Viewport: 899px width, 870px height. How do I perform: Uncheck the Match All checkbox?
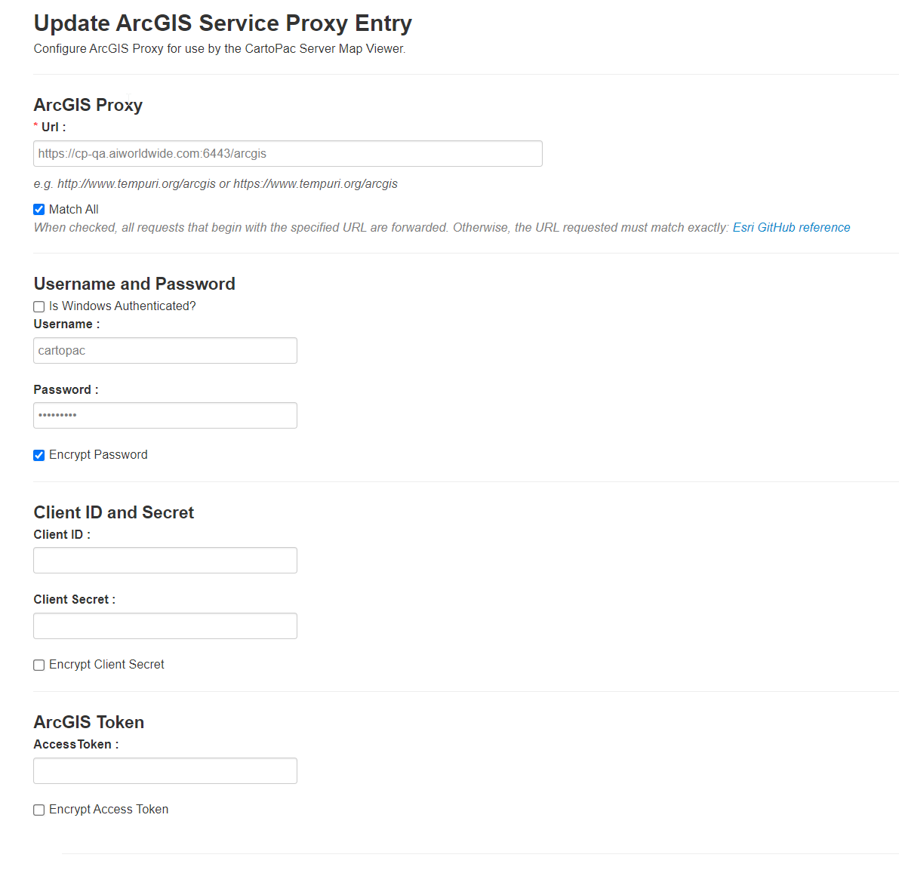tap(39, 210)
